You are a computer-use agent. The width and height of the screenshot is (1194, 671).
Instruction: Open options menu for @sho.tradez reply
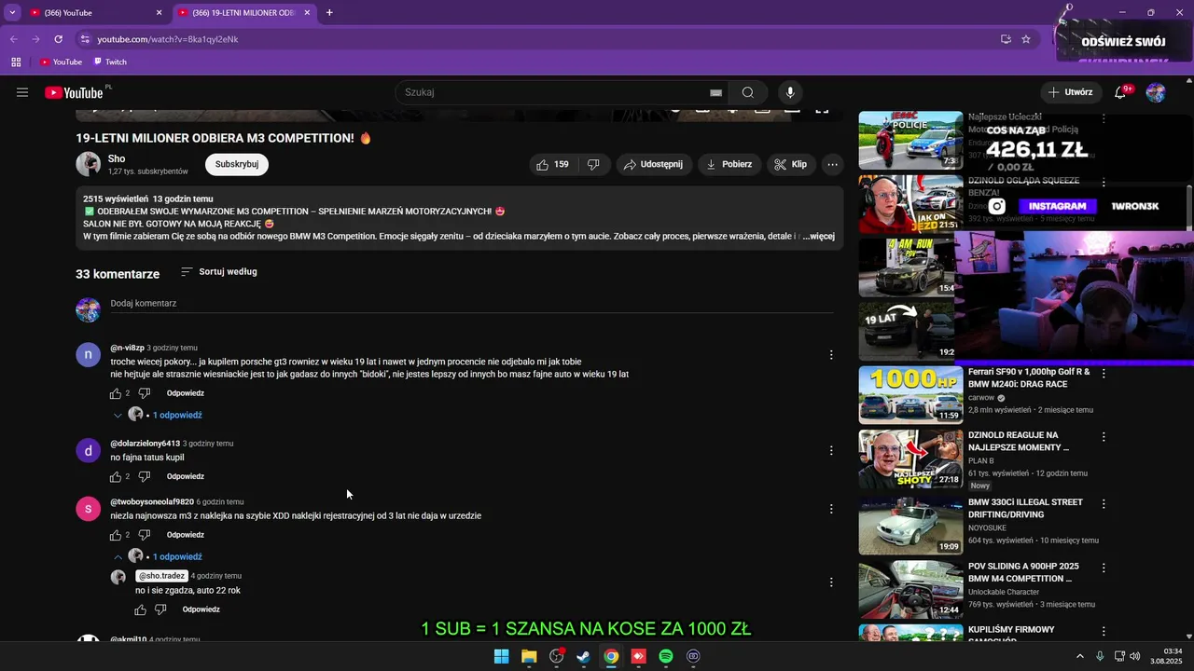[831, 582]
